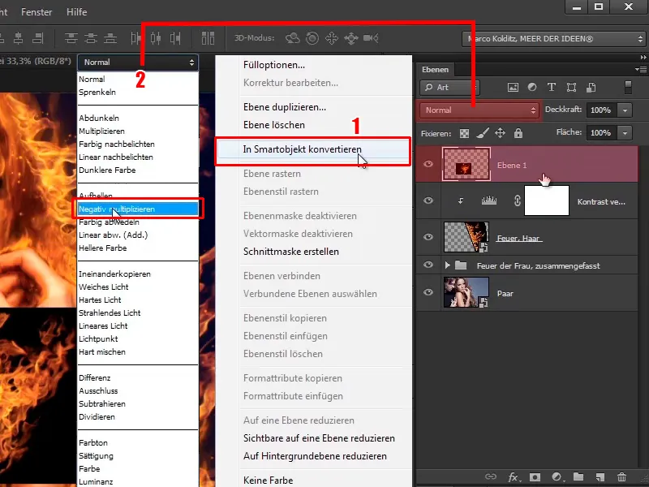Select 3D roll object icon
Image resolution: width=649 pixels, height=487 pixels.
[x=312, y=38]
